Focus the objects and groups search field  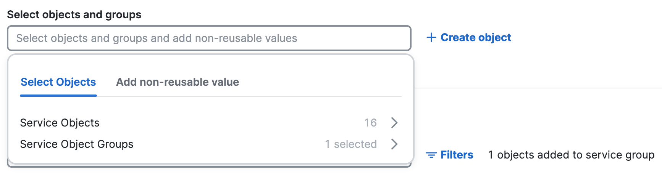(x=209, y=38)
